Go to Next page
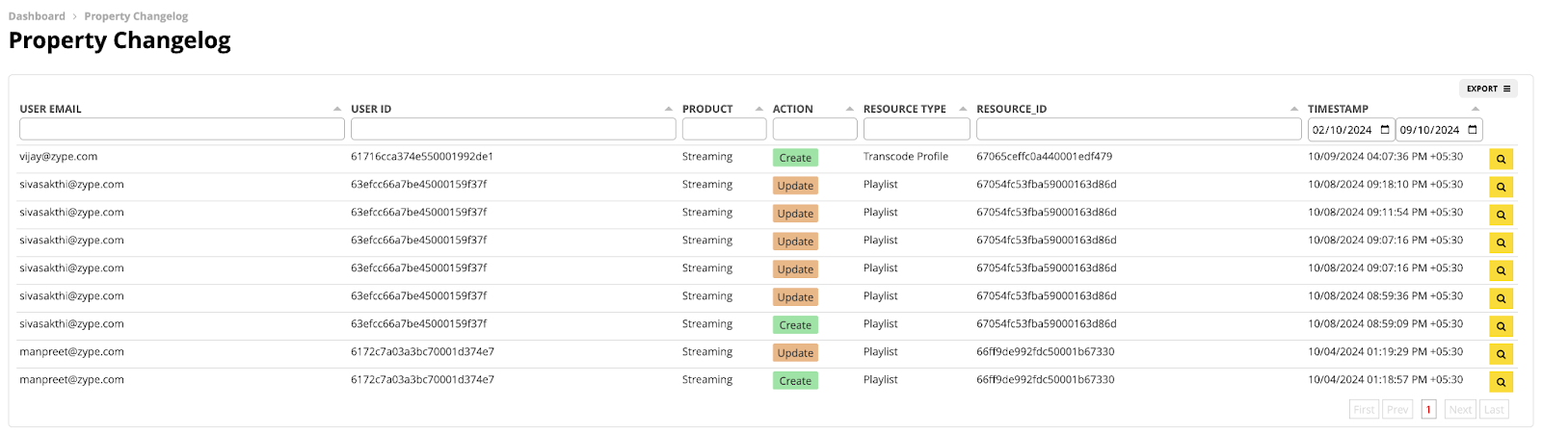 coord(1460,409)
